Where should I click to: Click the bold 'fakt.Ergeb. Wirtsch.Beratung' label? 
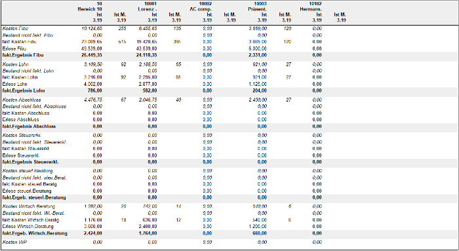tap(35, 233)
